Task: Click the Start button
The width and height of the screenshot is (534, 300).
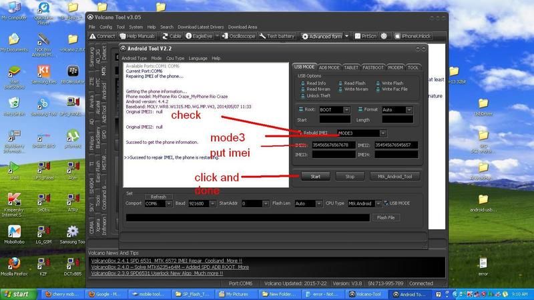Action: click(x=315, y=177)
